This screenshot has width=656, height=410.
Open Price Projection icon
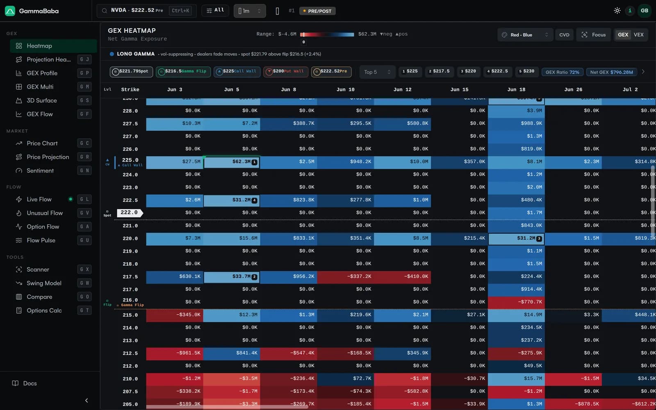coord(19,157)
